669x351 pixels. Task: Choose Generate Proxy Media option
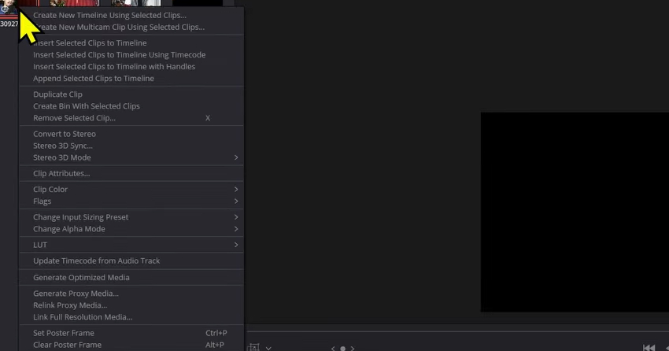point(76,294)
